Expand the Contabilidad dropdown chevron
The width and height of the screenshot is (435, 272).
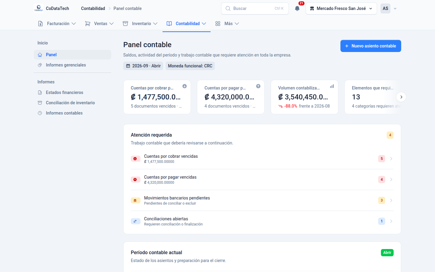click(204, 24)
